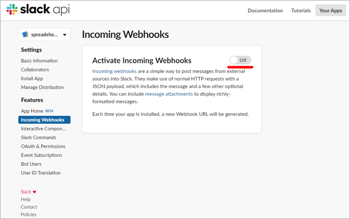Click the Features section heading
This screenshot has width=350, height=219.
click(32, 100)
